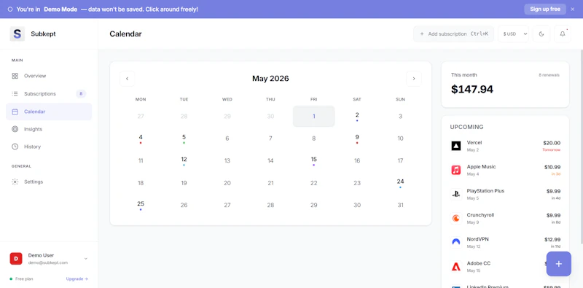Viewport: 583px width, 288px height.
Task: Select May 4 in the calendar
Action: [141, 139]
